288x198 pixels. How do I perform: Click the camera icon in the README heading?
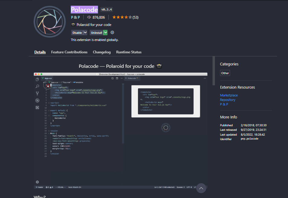159,66
